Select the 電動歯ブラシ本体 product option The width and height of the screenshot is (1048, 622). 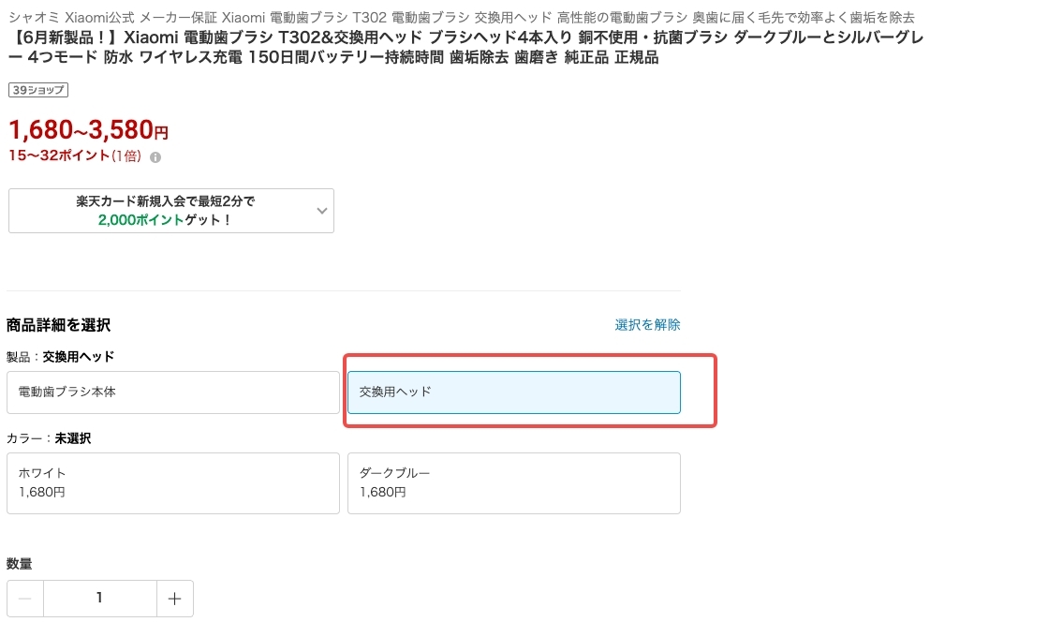click(173, 392)
